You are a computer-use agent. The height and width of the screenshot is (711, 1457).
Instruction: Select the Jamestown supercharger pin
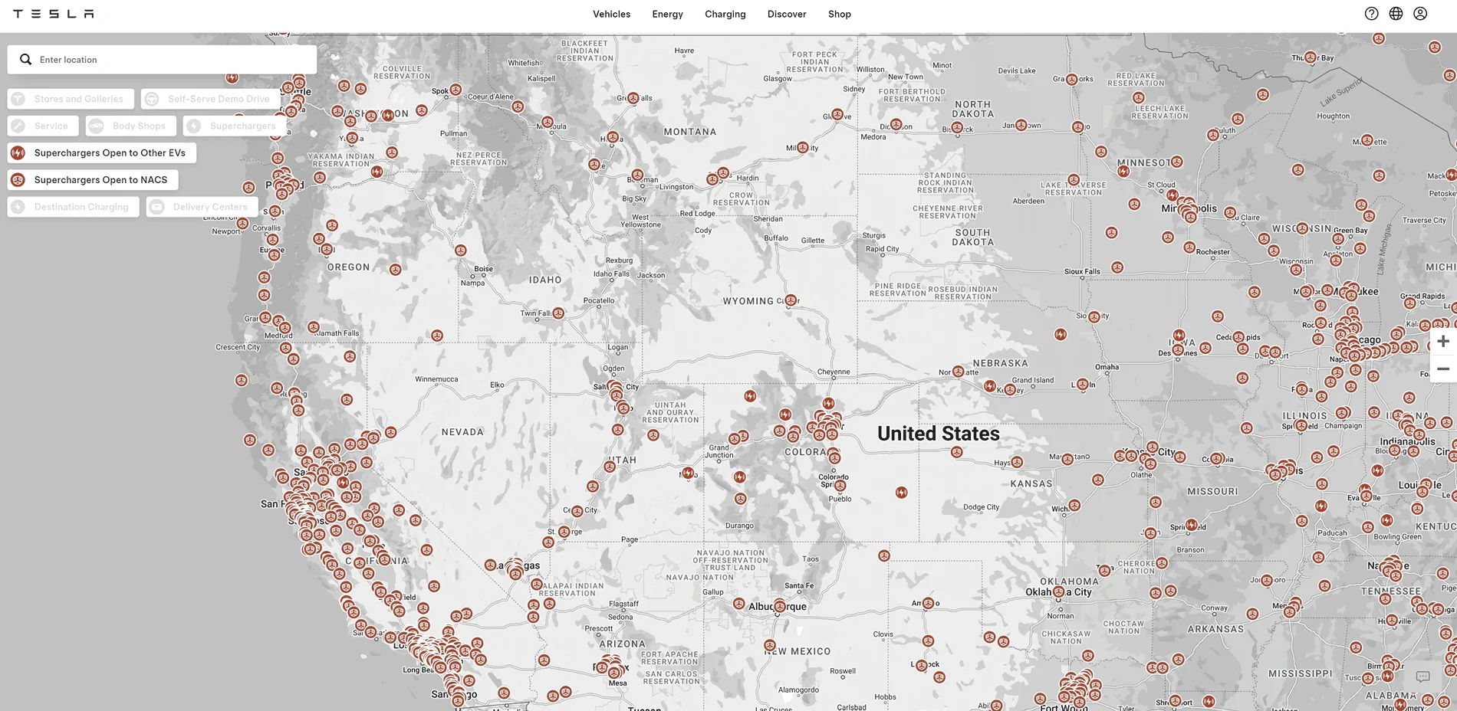[1021, 125]
